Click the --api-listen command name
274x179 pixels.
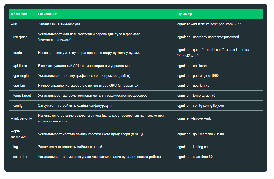coord(19,66)
